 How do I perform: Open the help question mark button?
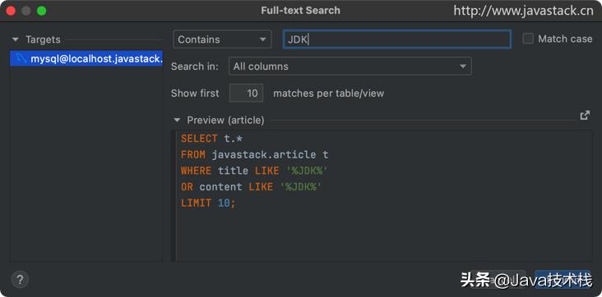tap(20, 280)
